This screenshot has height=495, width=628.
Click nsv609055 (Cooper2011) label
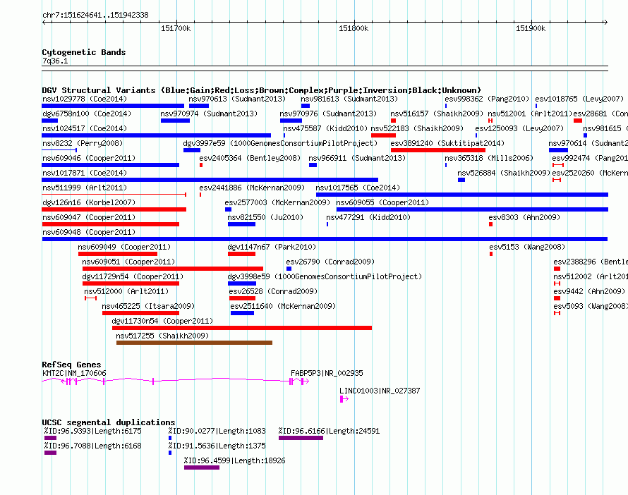click(382, 202)
